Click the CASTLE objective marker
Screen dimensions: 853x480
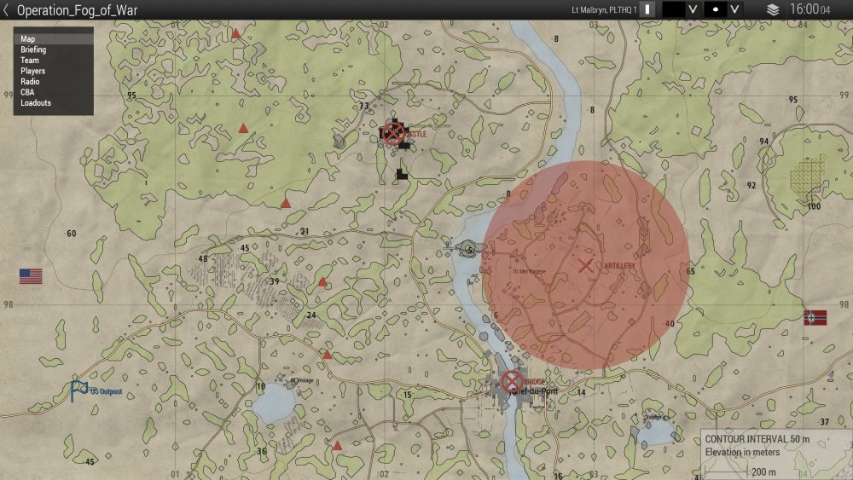[x=392, y=132]
